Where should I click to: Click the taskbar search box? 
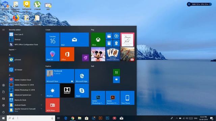pyautogui.click(x=31, y=118)
